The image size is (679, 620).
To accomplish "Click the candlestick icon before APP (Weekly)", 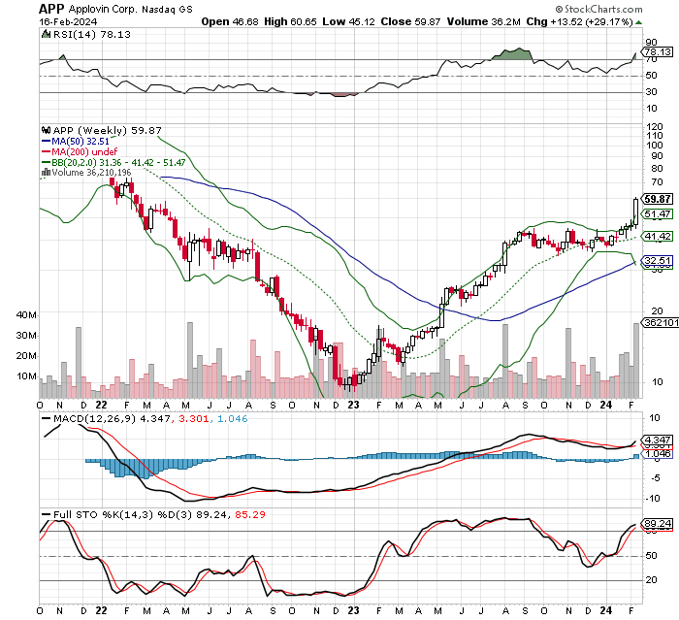I will (46, 130).
